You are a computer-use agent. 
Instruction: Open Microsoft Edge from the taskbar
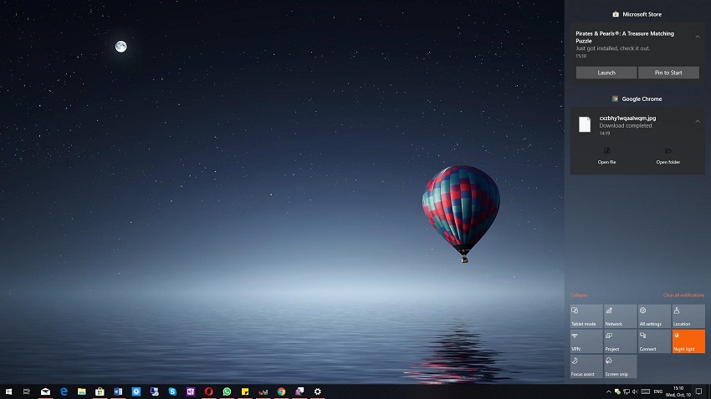point(64,391)
